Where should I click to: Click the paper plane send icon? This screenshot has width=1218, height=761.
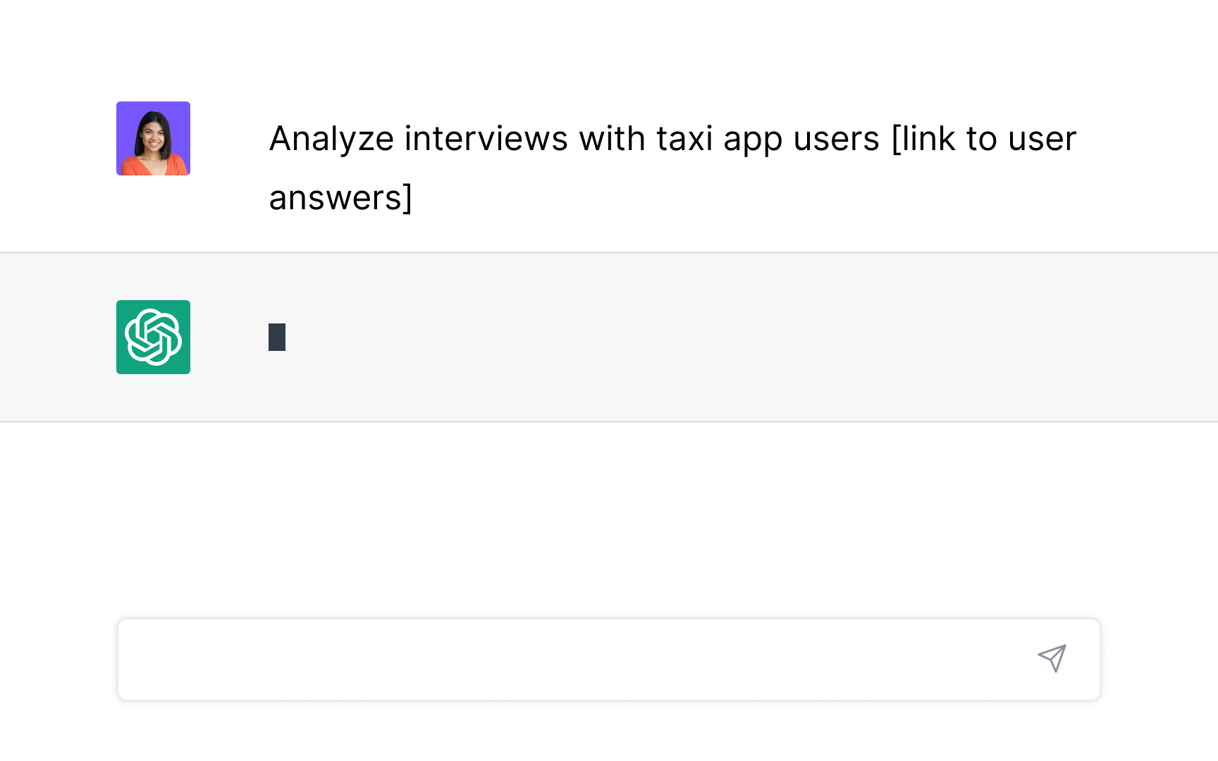(1052, 658)
